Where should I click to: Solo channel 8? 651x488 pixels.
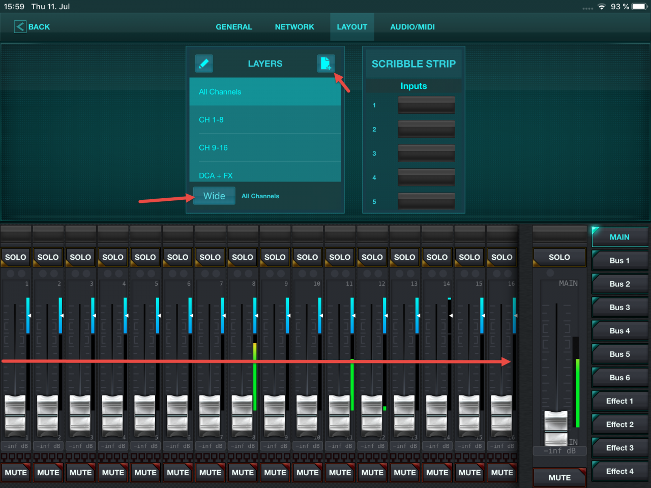point(243,257)
